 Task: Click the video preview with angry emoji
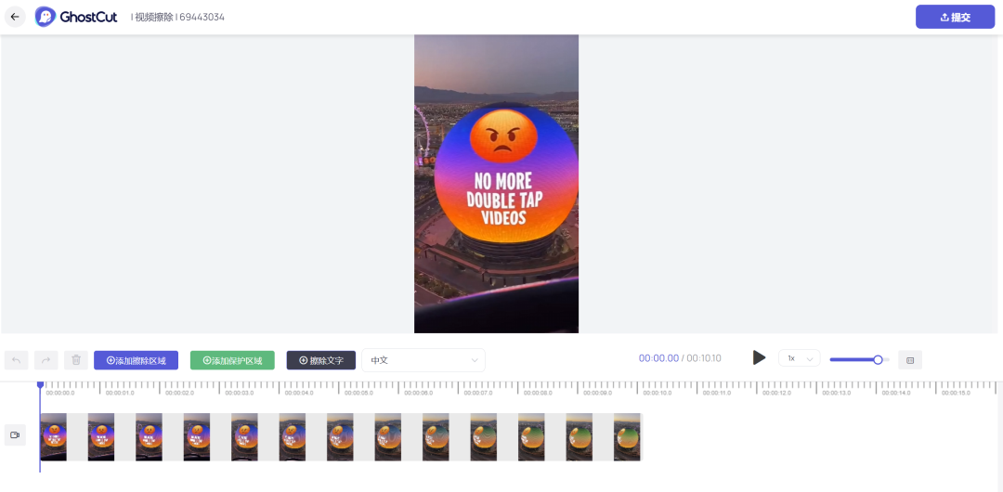pyautogui.click(x=496, y=184)
